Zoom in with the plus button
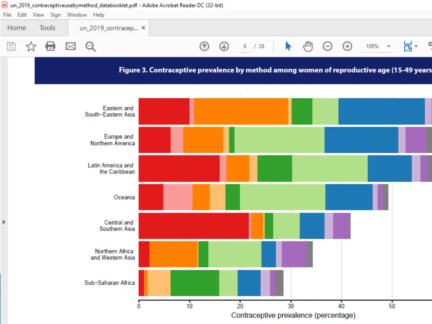This screenshot has height=324, width=432. point(347,46)
